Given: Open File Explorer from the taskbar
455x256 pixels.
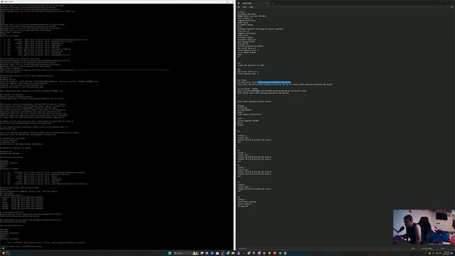Looking at the screenshot, I should [233, 253].
